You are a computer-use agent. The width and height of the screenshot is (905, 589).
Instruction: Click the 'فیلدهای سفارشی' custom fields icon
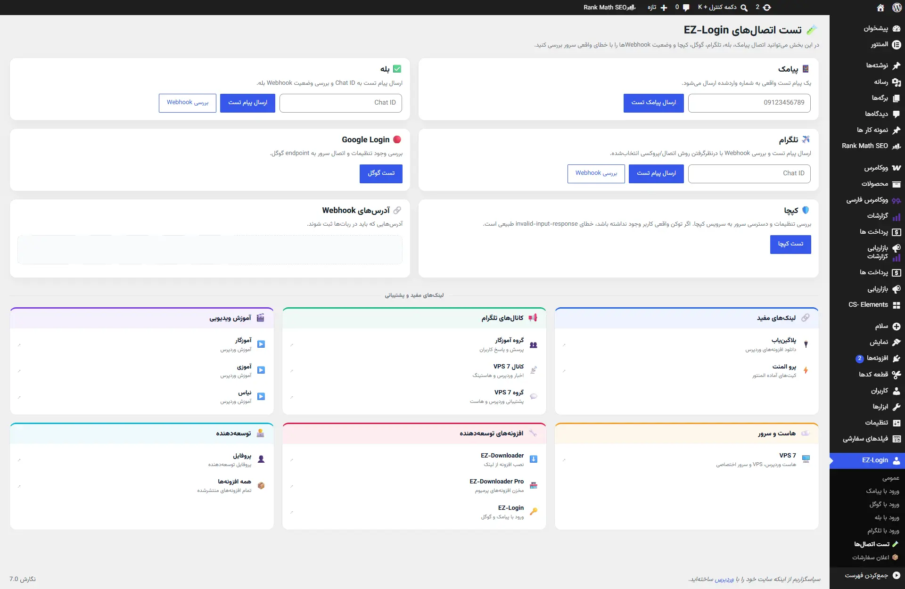click(897, 439)
